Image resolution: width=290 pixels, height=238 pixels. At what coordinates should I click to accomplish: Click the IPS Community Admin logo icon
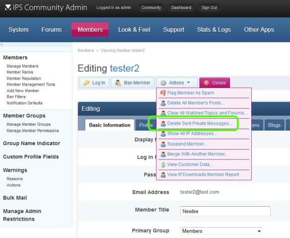pos(8,7)
